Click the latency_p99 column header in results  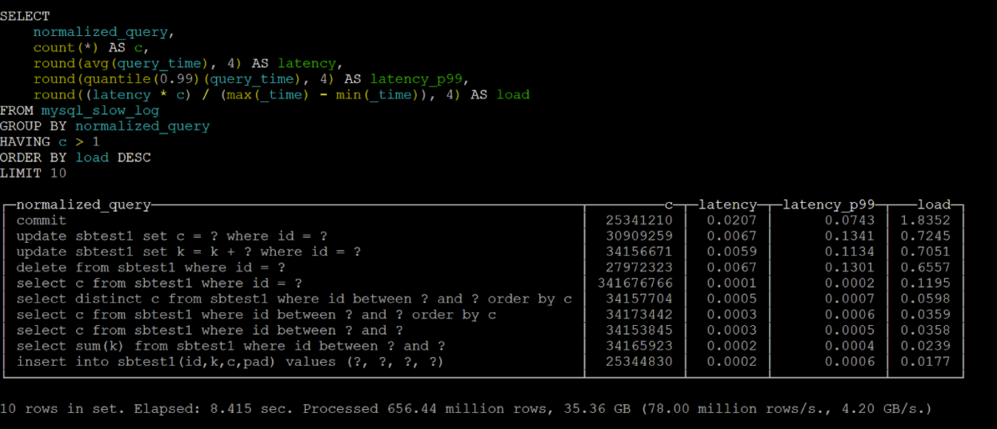pos(826,205)
